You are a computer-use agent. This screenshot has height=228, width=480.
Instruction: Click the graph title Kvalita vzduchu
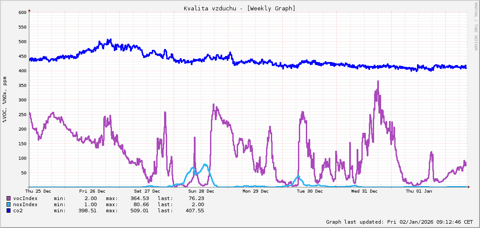click(x=239, y=8)
